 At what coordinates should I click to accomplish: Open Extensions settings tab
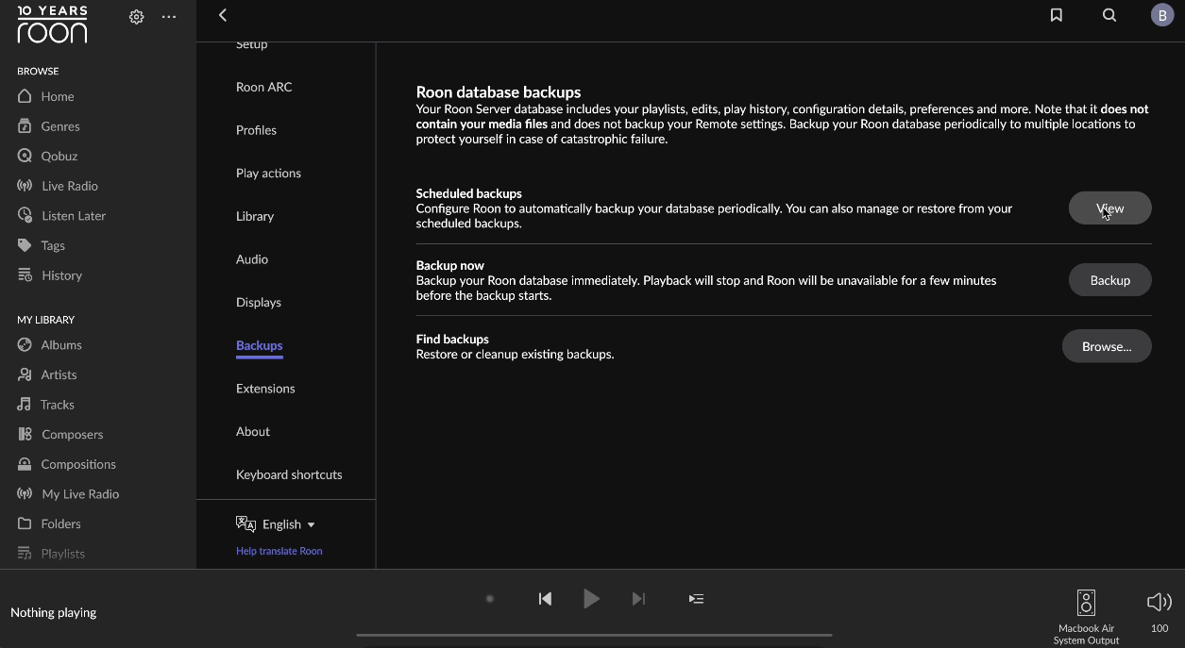click(x=265, y=389)
